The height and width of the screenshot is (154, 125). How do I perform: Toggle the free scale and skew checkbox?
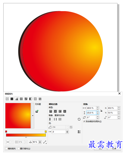click(84, 121)
